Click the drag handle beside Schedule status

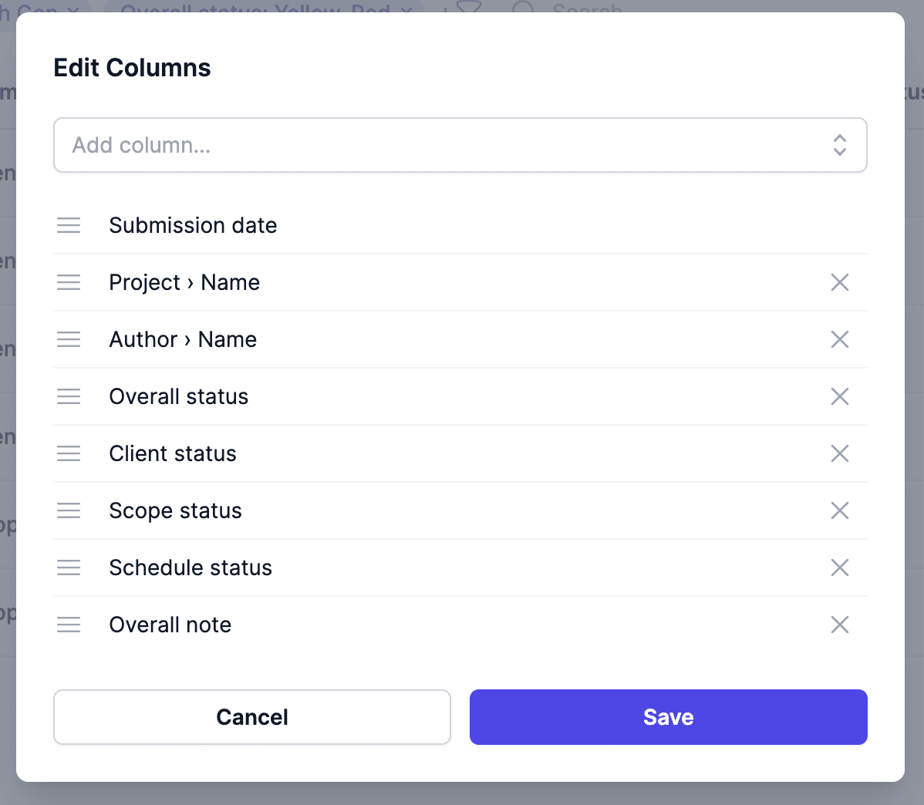pos(69,568)
